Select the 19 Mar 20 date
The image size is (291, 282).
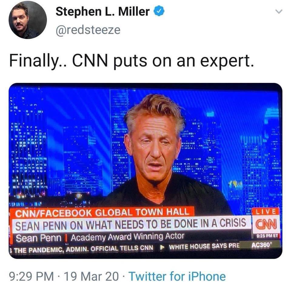pos(91,276)
